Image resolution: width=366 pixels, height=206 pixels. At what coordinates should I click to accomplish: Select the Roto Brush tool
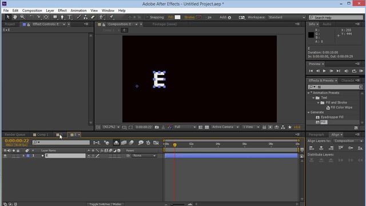[x=102, y=17]
